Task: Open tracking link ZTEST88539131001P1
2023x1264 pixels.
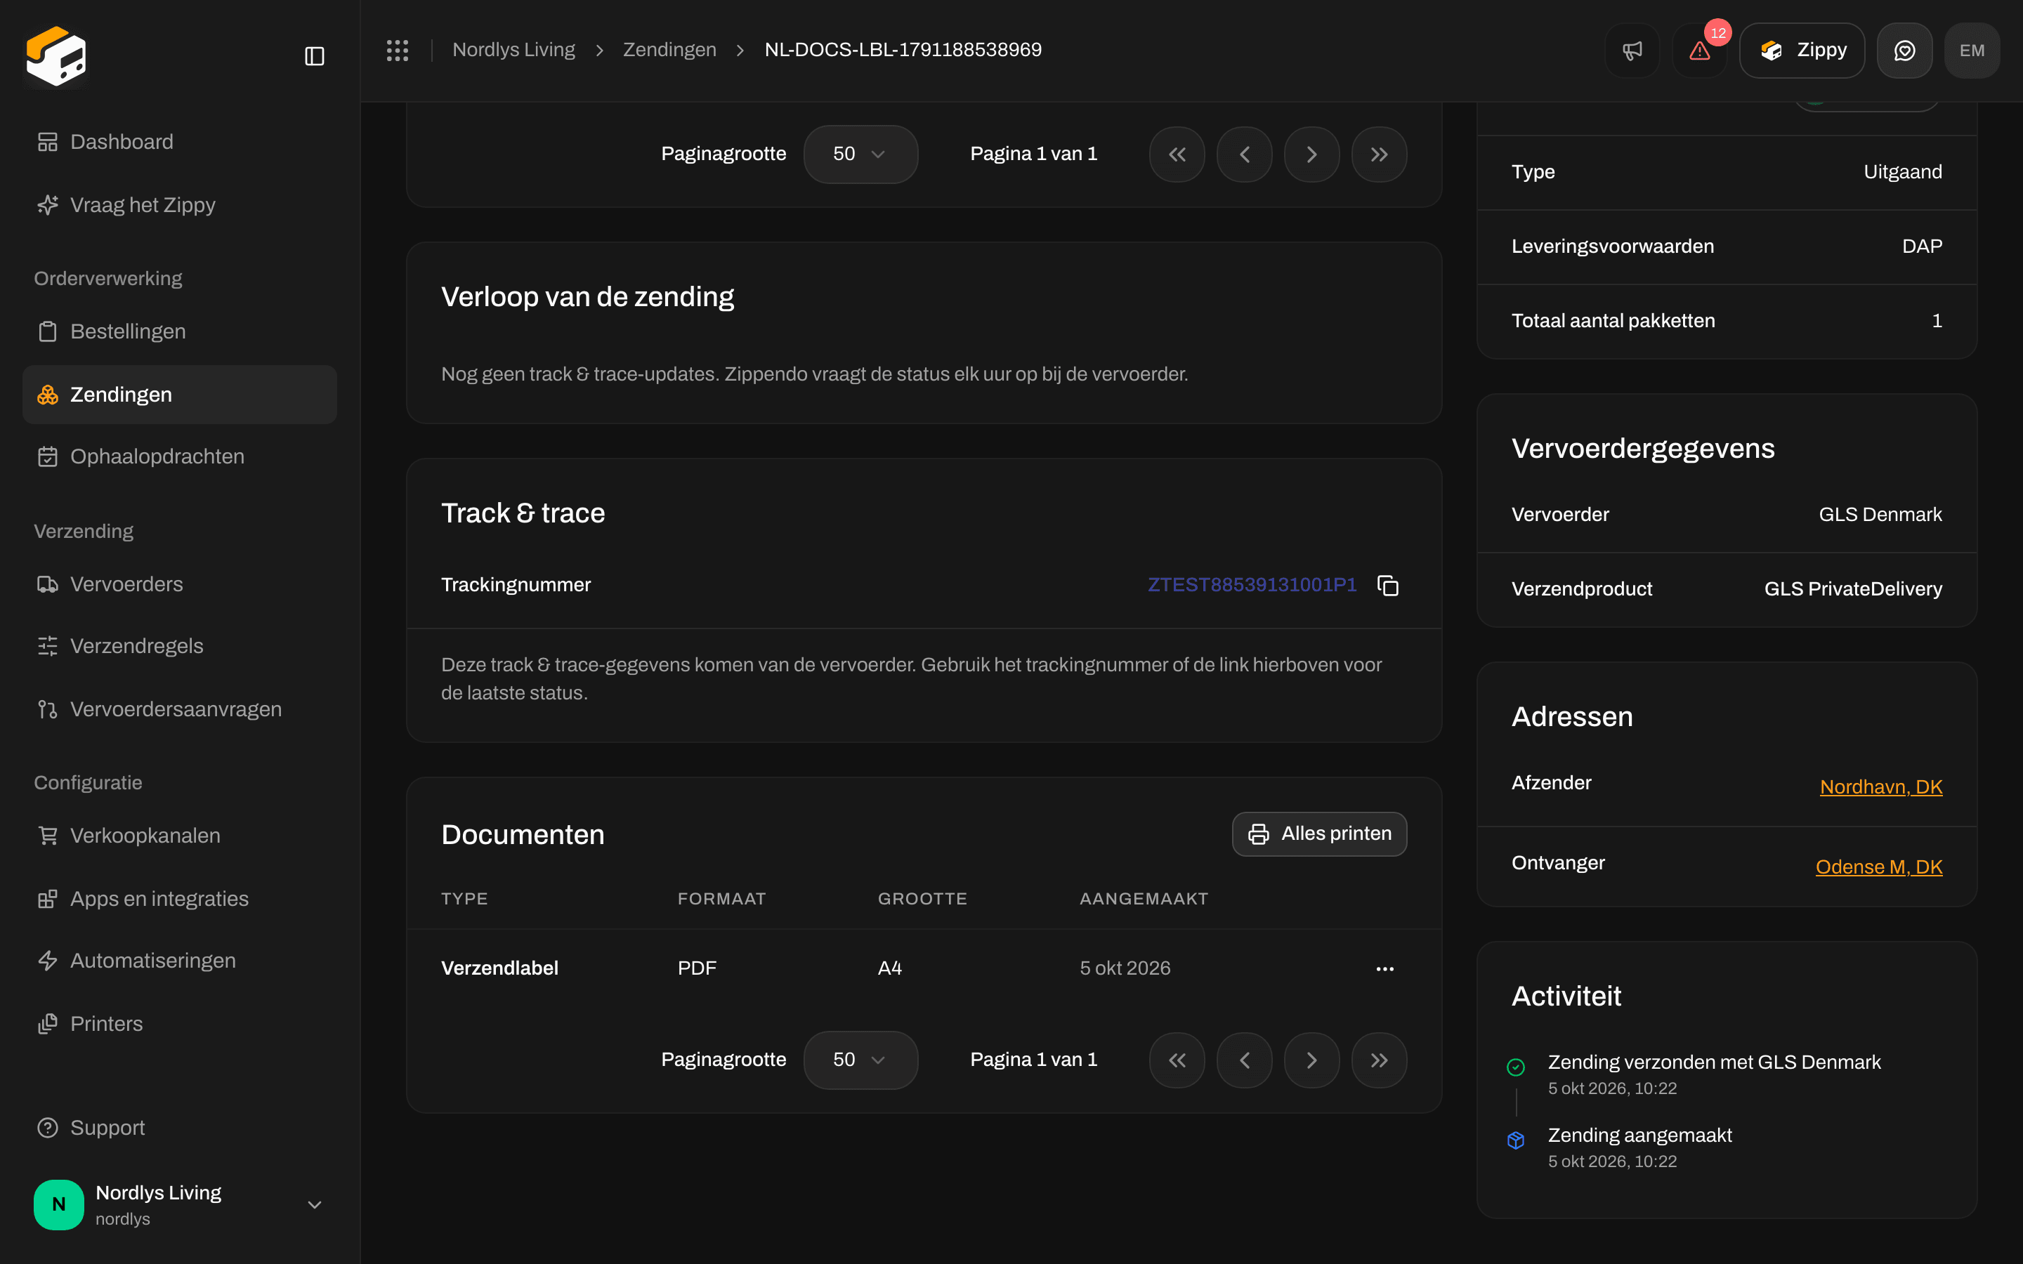Action: [x=1252, y=584]
